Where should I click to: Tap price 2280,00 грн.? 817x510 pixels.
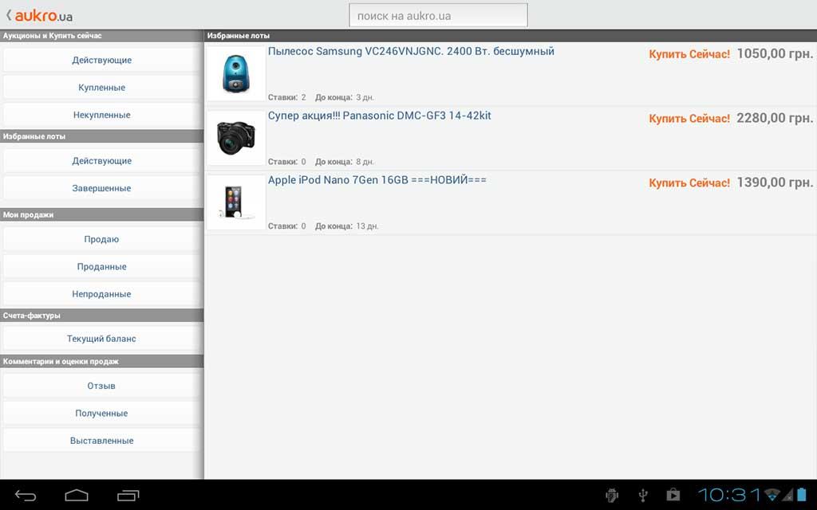tap(775, 118)
